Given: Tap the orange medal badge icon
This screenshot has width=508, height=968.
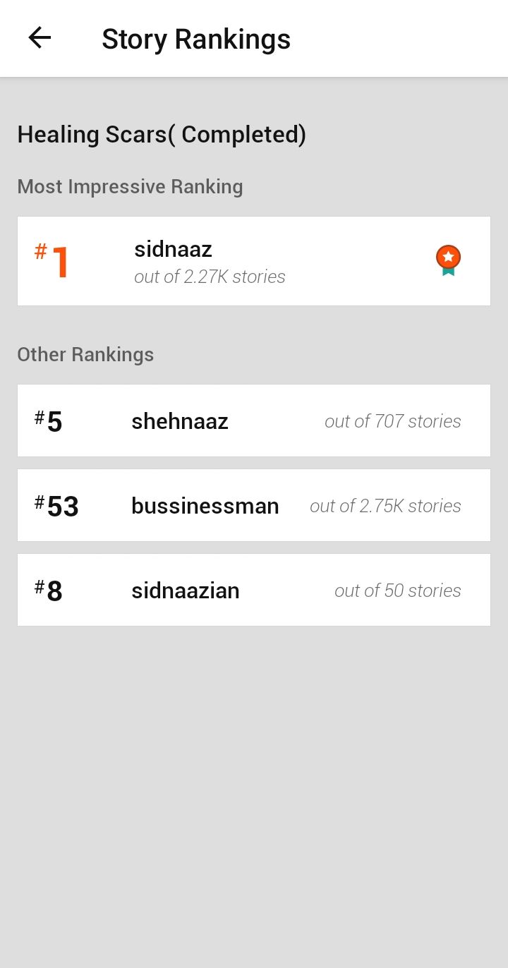Looking at the screenshot, I should [x=448, y=260].
